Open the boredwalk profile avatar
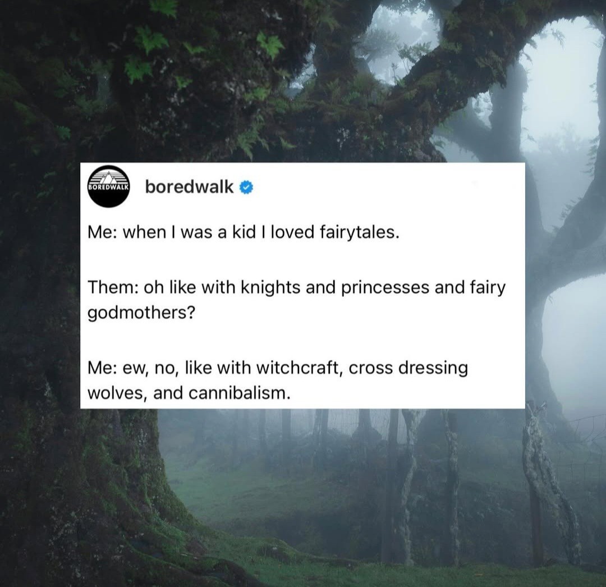This screenshot has height=587, width=606. [109, 186]
